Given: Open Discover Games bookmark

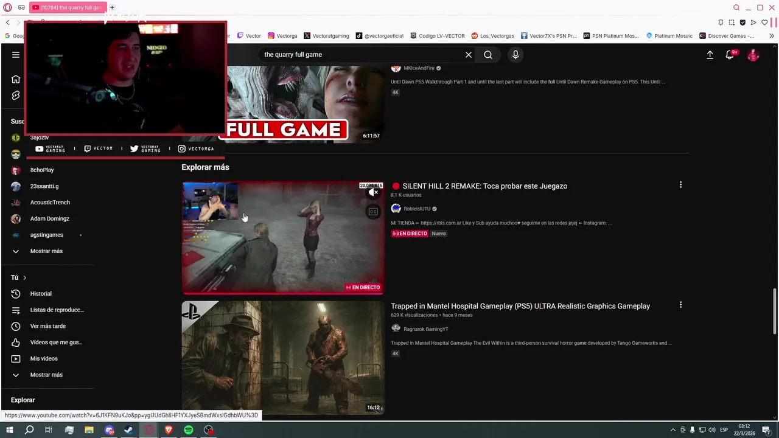Looking at the screenshot, I should click(727, 36).
